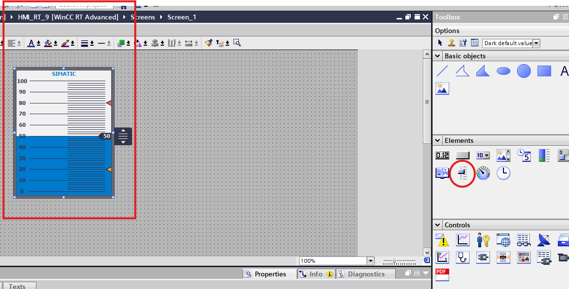Select the Rectangle tool in Basic objects

coord(544,71)
